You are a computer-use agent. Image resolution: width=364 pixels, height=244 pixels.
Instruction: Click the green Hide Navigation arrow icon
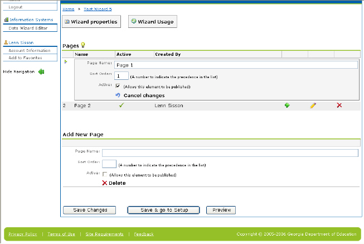point(41,71)
